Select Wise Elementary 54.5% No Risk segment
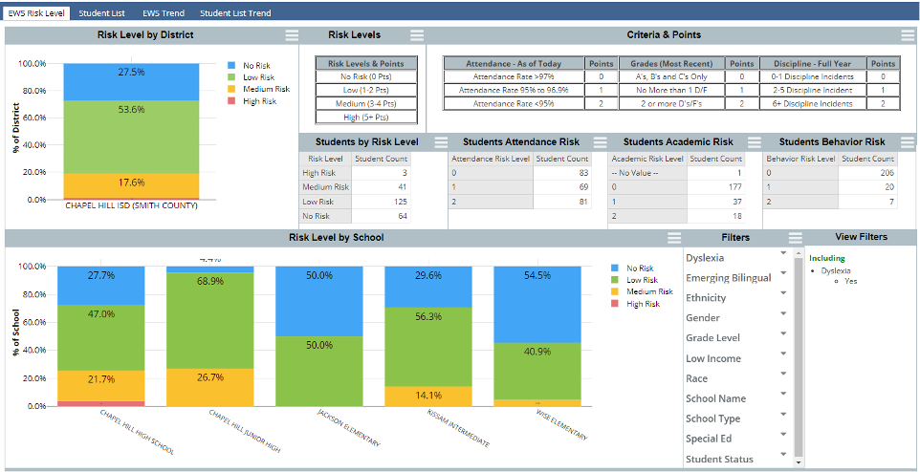This screenshot has height=472, width=920. pos(537,304)
